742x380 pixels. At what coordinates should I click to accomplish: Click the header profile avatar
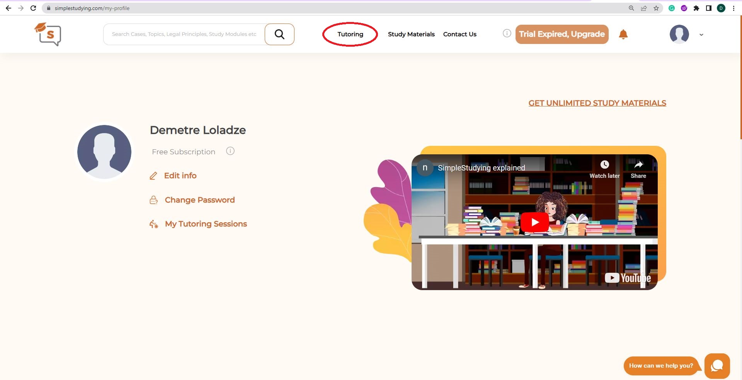pyautogui.click(x=679, y=34)
